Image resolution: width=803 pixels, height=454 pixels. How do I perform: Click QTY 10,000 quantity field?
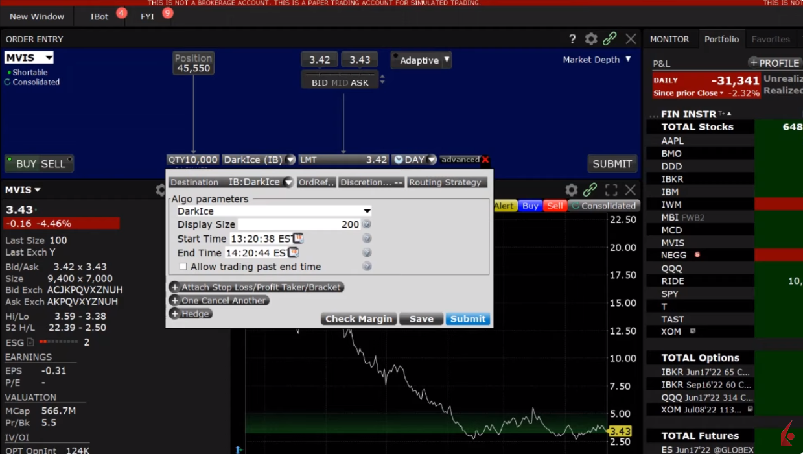pyautogui.click(x=193, y=160)
